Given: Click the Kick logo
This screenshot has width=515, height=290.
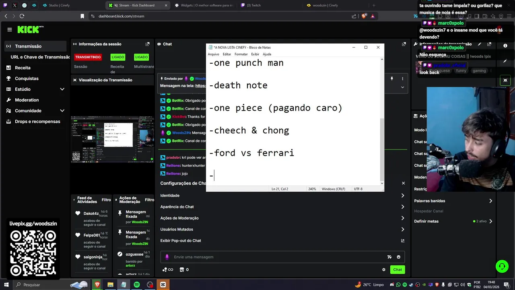Looking at the screenshot, I should [x=30, y=29].
